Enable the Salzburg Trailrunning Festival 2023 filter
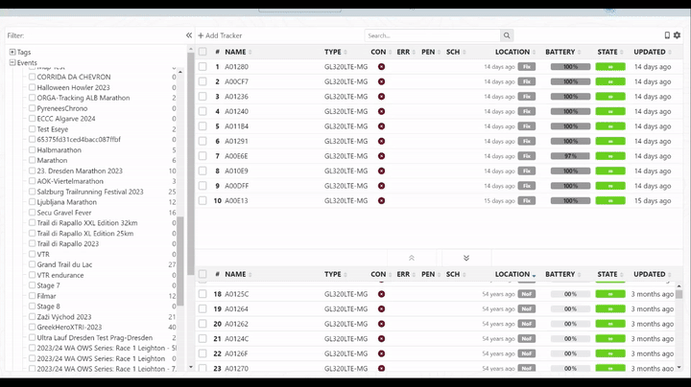The height and width of the screenshot is (387, 691). click(32, 192)
